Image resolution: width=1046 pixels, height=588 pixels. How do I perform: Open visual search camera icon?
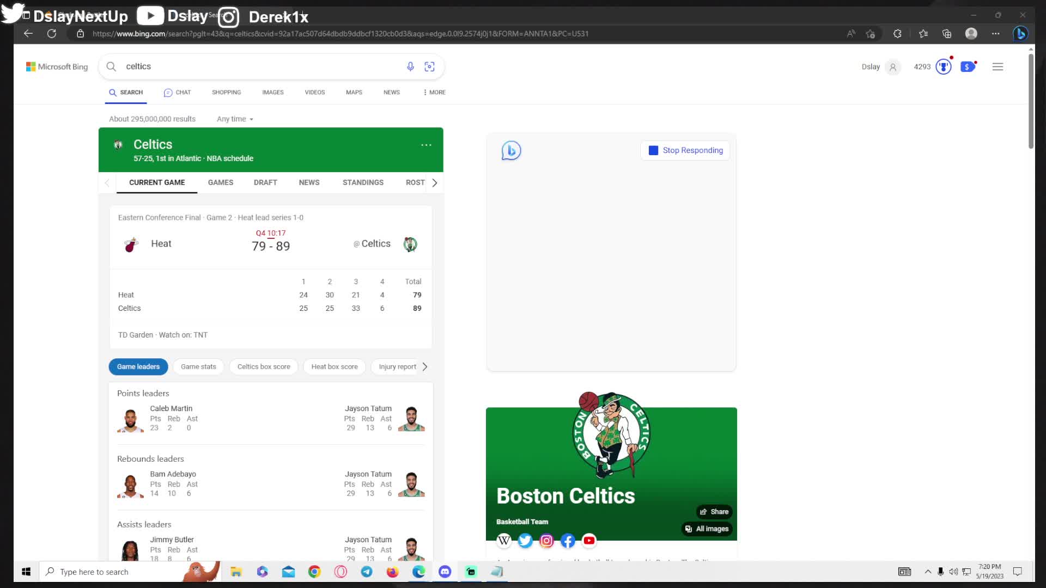[x=429, y=66]
